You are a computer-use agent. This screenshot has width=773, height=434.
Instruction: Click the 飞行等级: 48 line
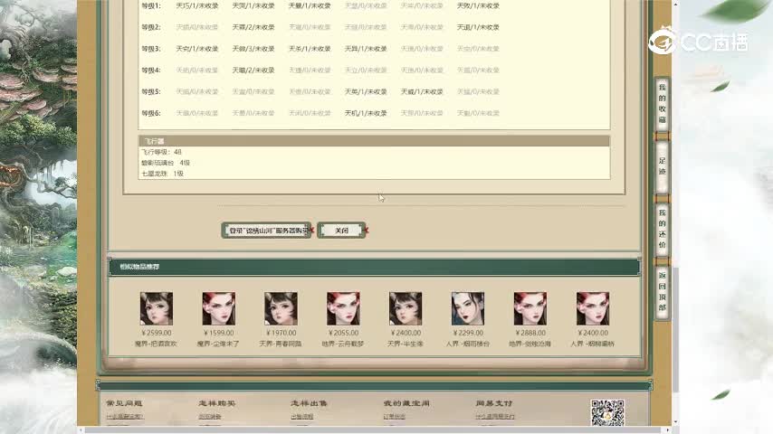tap(162, 152)
